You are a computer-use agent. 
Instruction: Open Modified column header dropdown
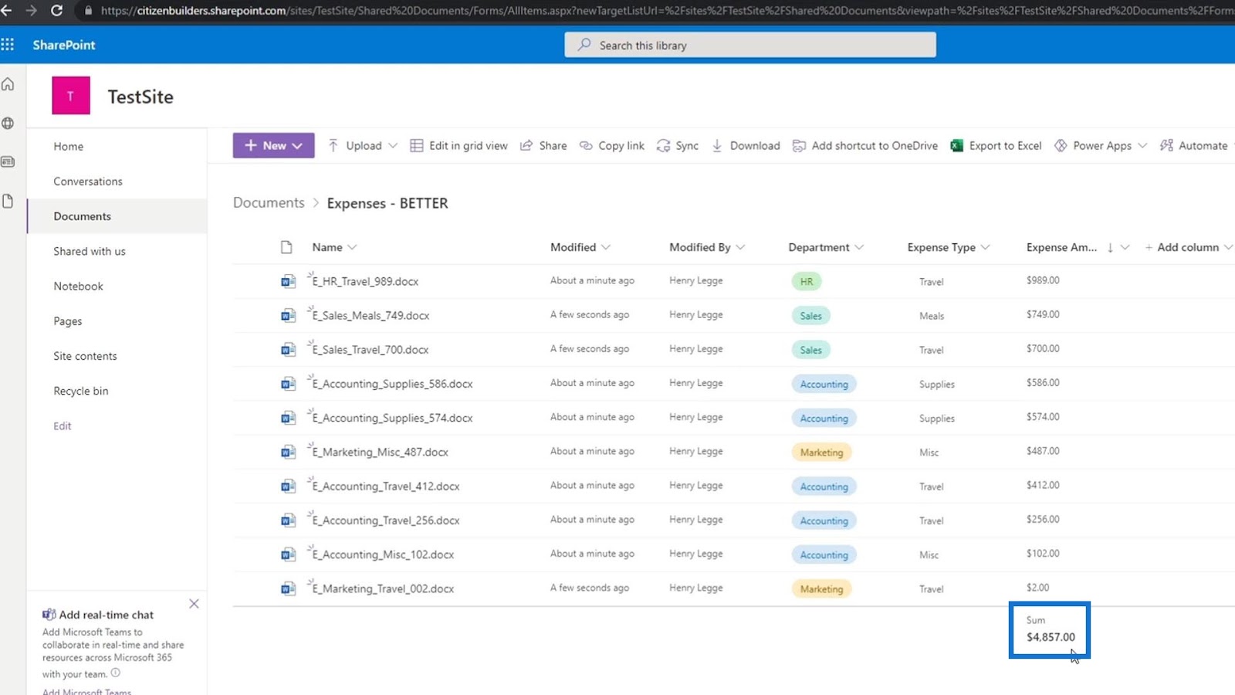tap(580, 247)
